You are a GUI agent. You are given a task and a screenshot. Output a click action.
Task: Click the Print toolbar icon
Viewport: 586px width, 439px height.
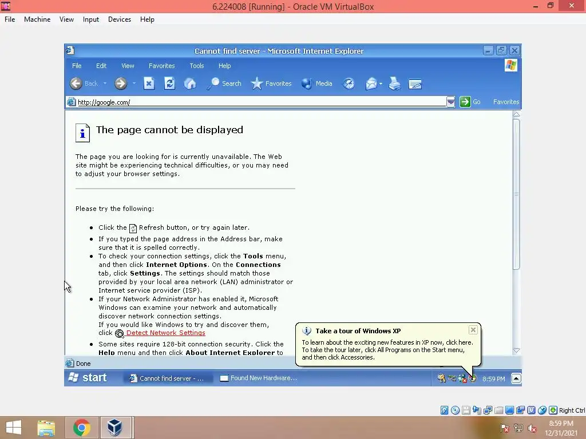395,83
